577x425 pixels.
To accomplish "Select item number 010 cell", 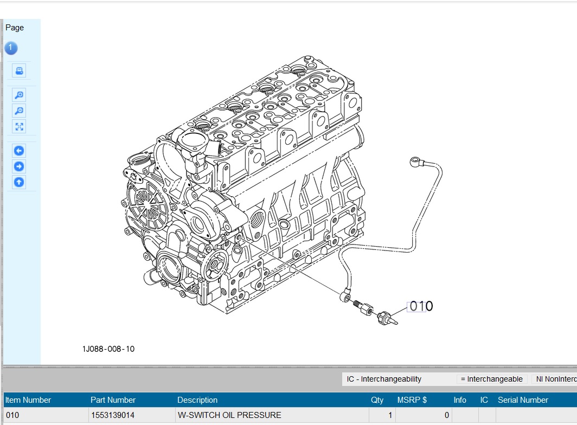I will 46,415.
